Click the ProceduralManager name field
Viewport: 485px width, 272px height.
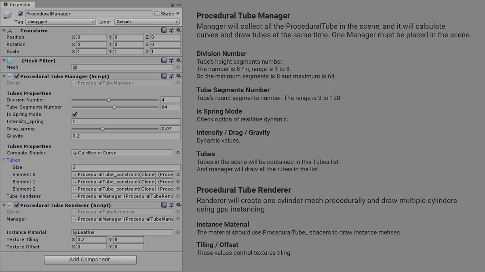pyautogui.click(x=88, y=14)
